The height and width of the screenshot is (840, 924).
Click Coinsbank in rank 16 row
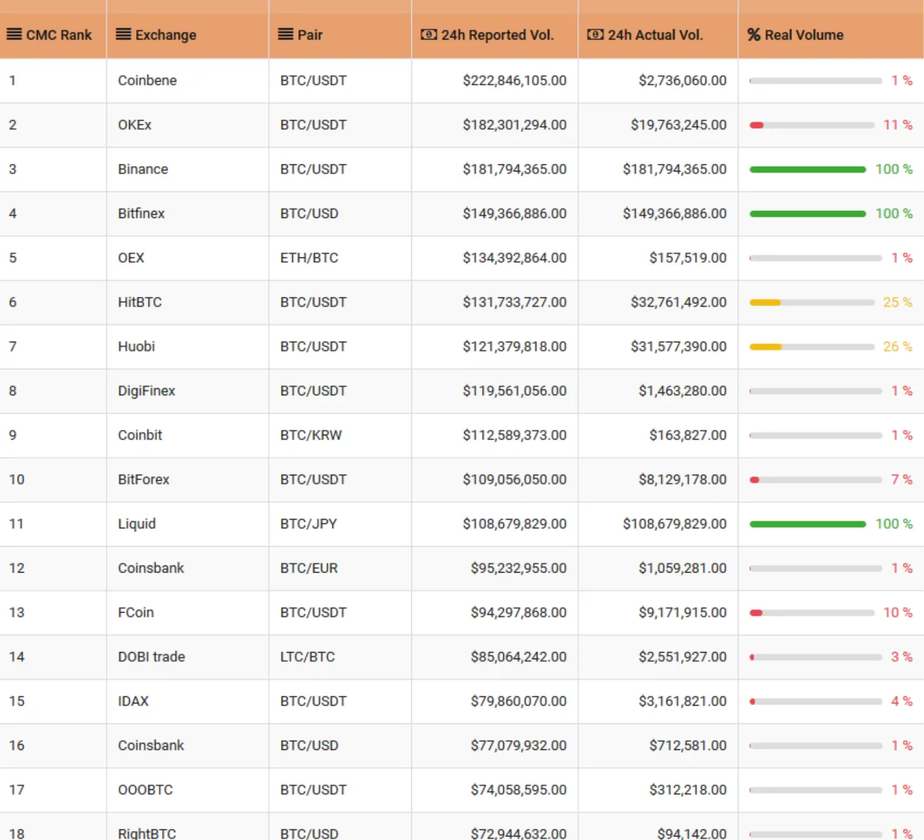click(151, 745)
